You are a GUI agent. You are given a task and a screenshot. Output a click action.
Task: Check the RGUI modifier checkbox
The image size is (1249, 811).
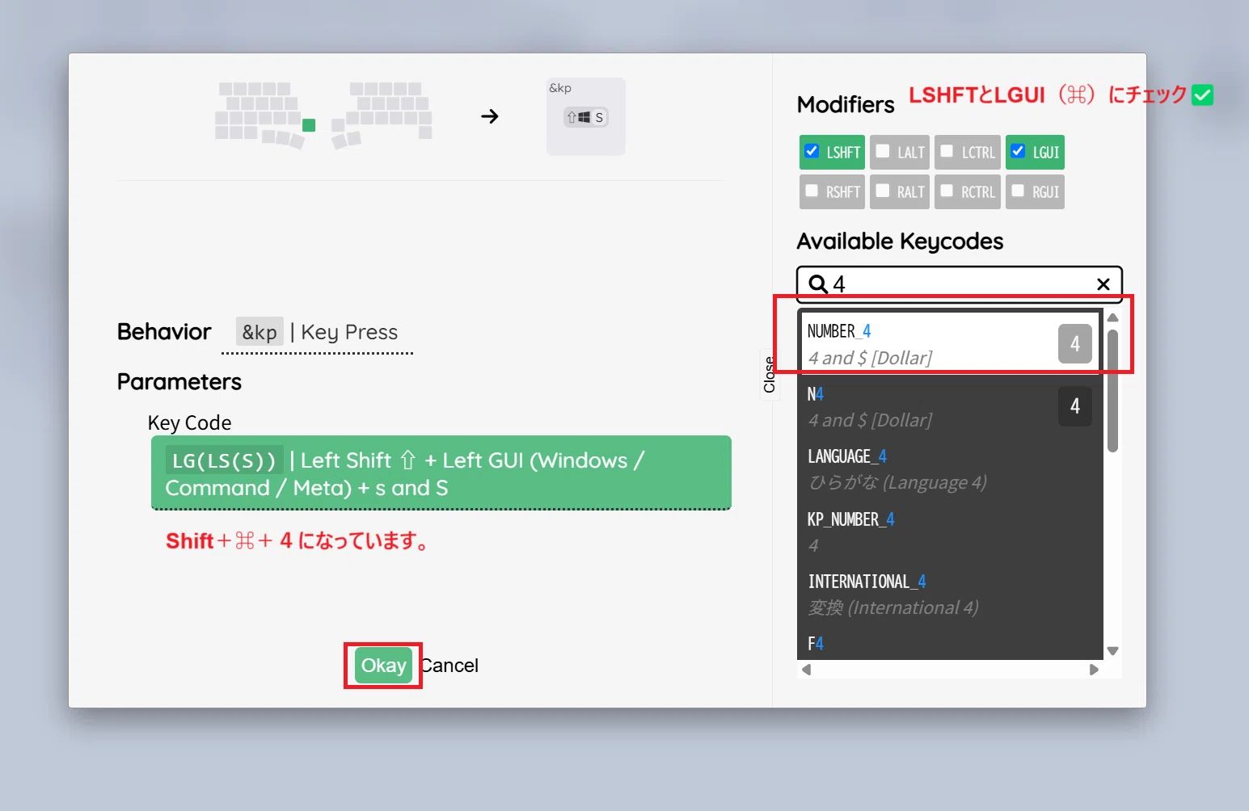[1018, 191]
